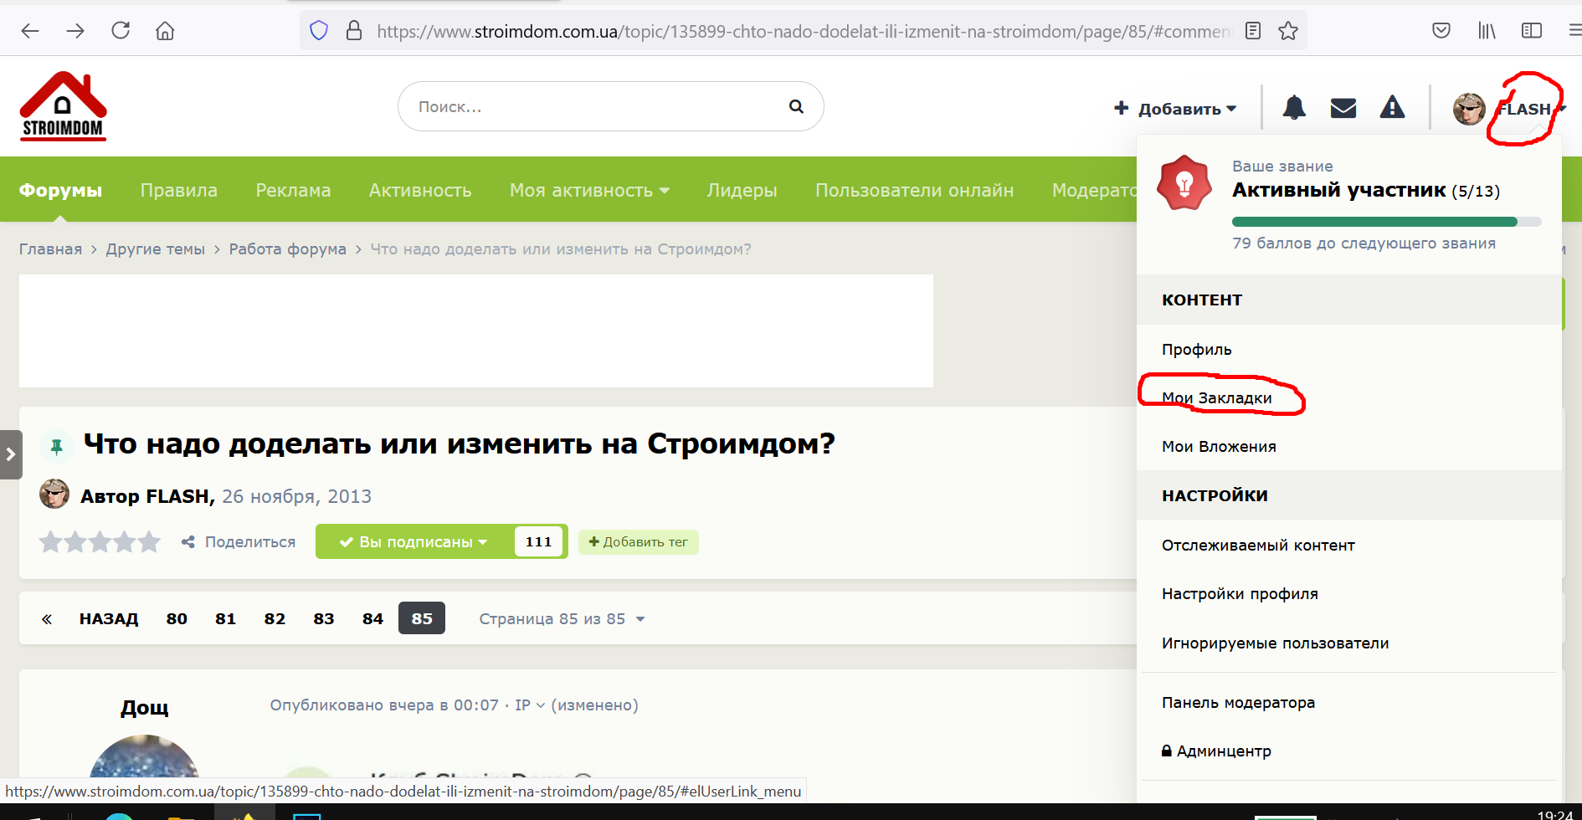The width and height of the screenshot is (1582, 820).
Task: Open Админцентр menu item
Action: point(1349,751)
